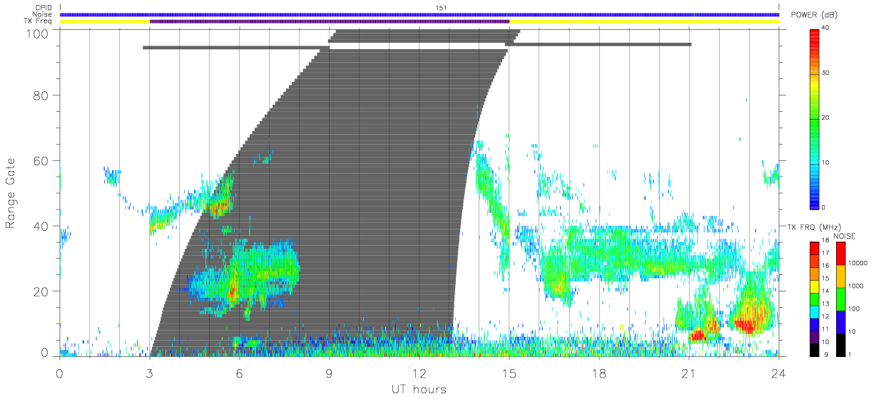
Task: Click the 'NOISE' legend title
Action: [844, 236]
